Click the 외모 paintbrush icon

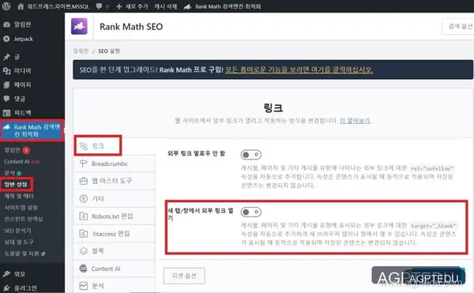click(x=6, y=274)
